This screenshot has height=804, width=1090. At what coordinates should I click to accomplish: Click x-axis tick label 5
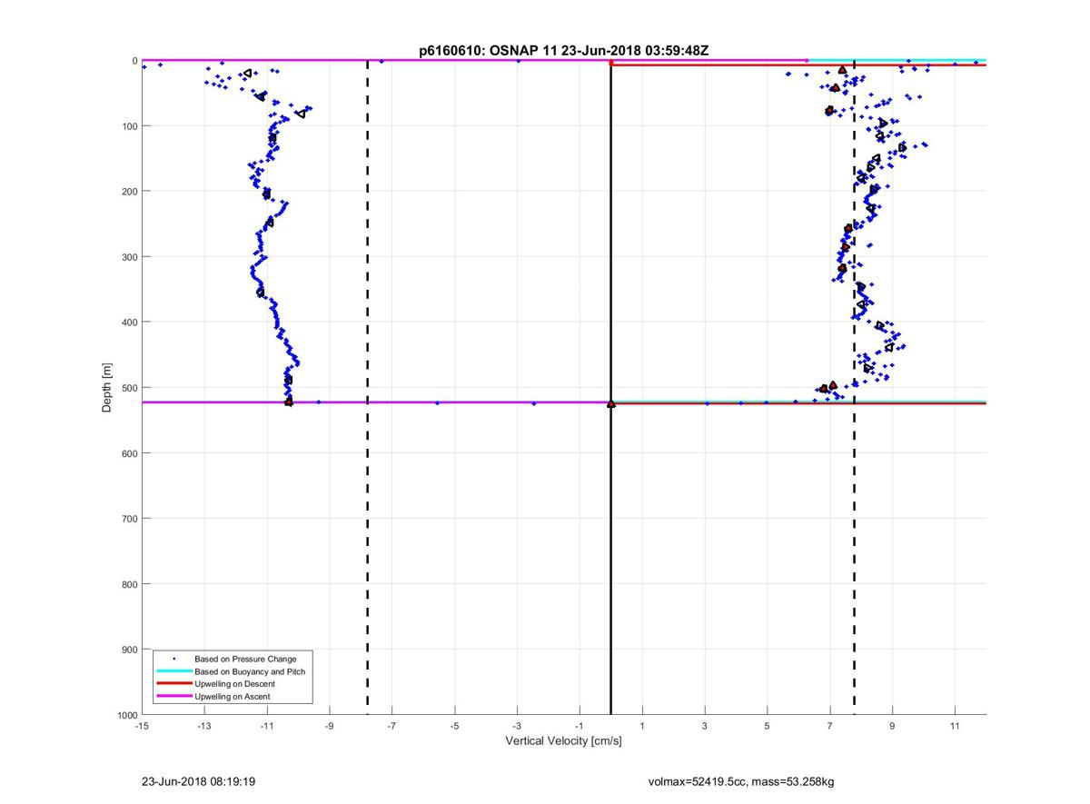pos(768,726)
